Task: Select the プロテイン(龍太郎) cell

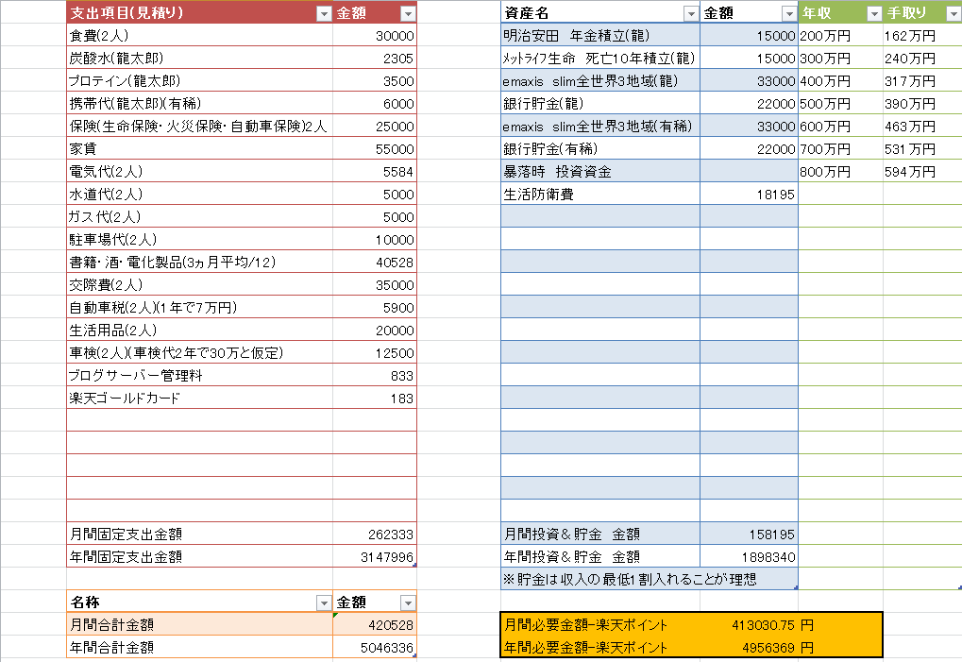Action: 199,81
